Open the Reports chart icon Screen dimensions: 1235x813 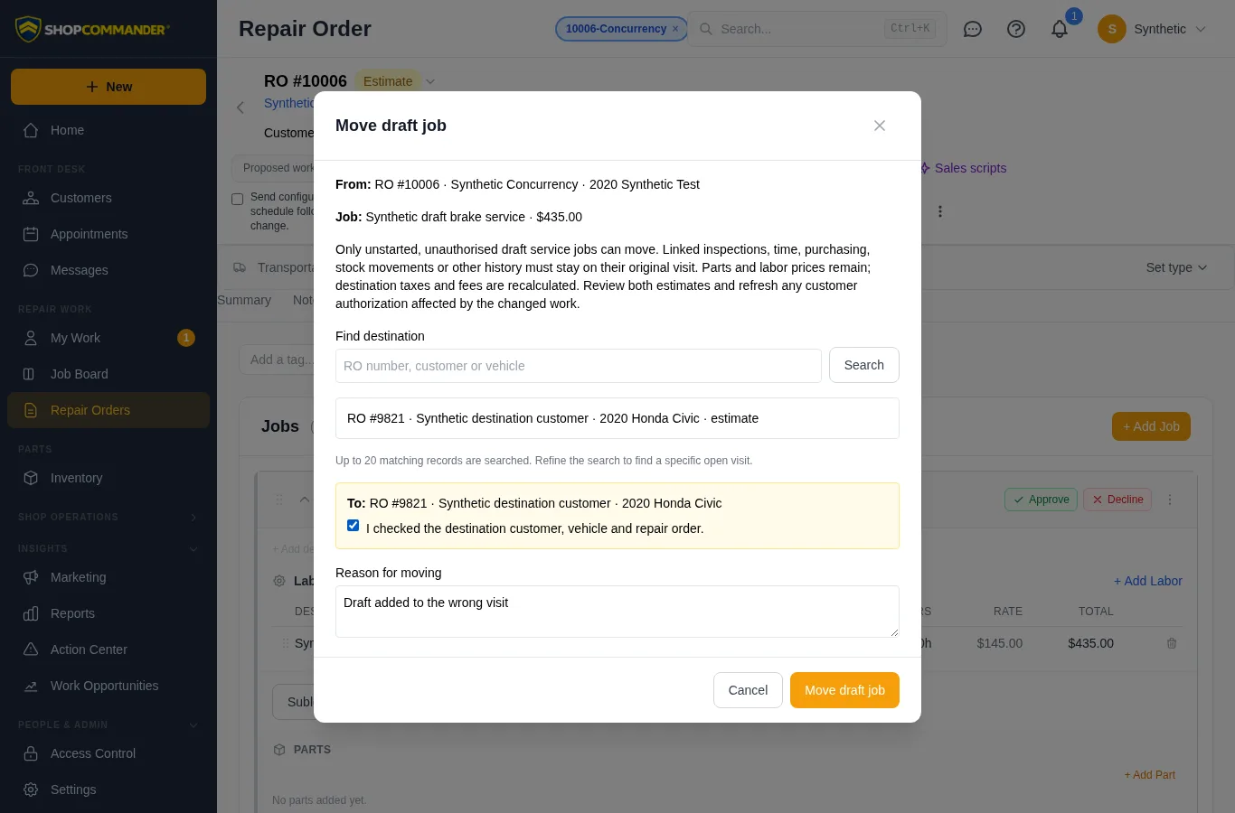(31, 613)
